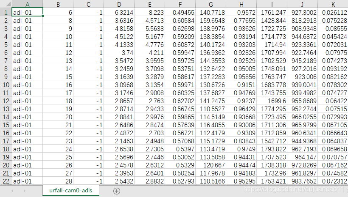Click cell with value 1732.96
This screenshot has height=197, width=348.
coord(272,173)
